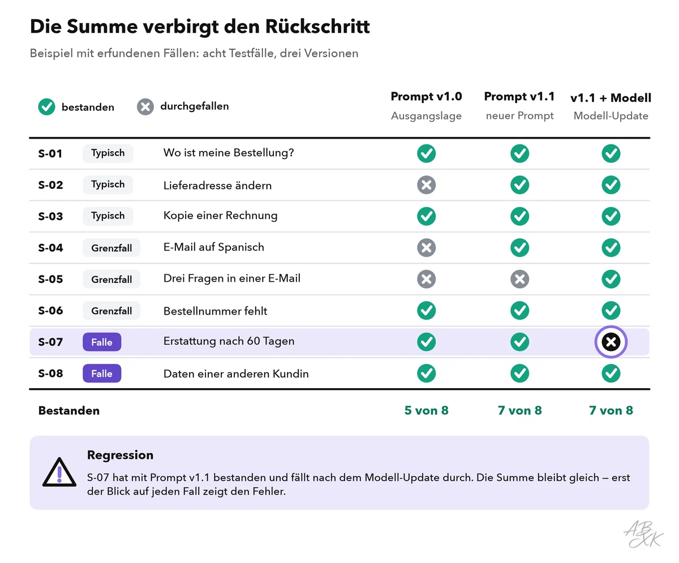Click S-08 check mark under Prompt v1.1
Screen dimensions: 679x563
pyautogui.click(x=520, y=373)
